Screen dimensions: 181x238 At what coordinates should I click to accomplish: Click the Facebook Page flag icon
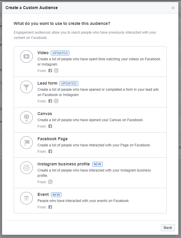click(26, 143)
